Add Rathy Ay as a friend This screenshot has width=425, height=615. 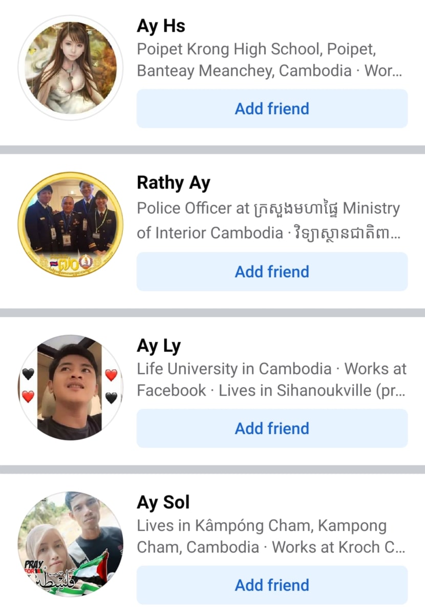272,272
